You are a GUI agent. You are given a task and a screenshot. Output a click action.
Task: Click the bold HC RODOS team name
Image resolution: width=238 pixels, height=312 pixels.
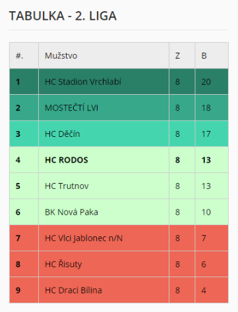pyautogui.click(x=67, y=160)
